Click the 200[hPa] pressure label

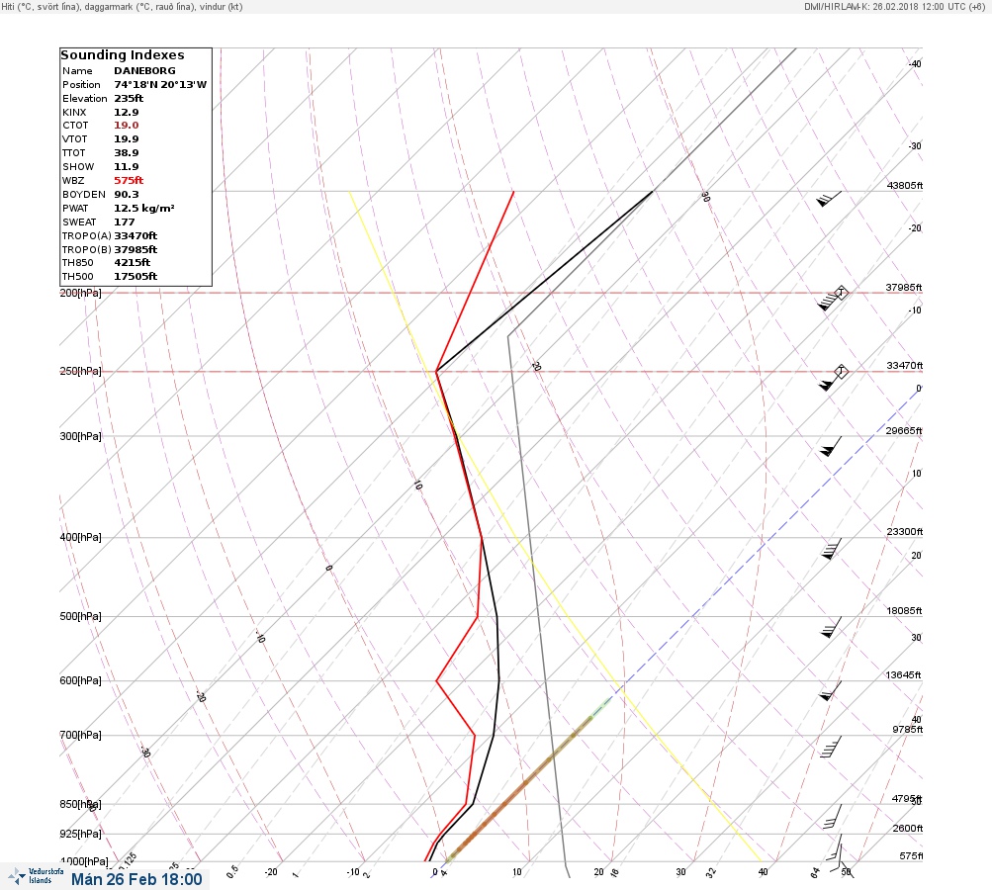(x=80, y=293)
